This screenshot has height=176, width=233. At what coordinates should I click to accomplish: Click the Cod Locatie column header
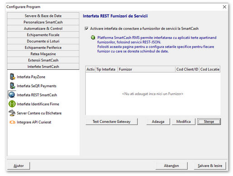(210, 69)
